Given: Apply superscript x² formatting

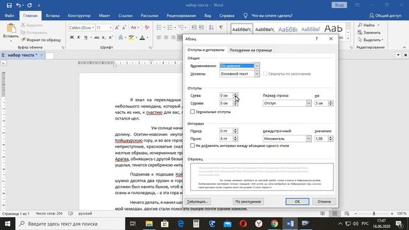Looking at the screenshot, I should [111, 38].
